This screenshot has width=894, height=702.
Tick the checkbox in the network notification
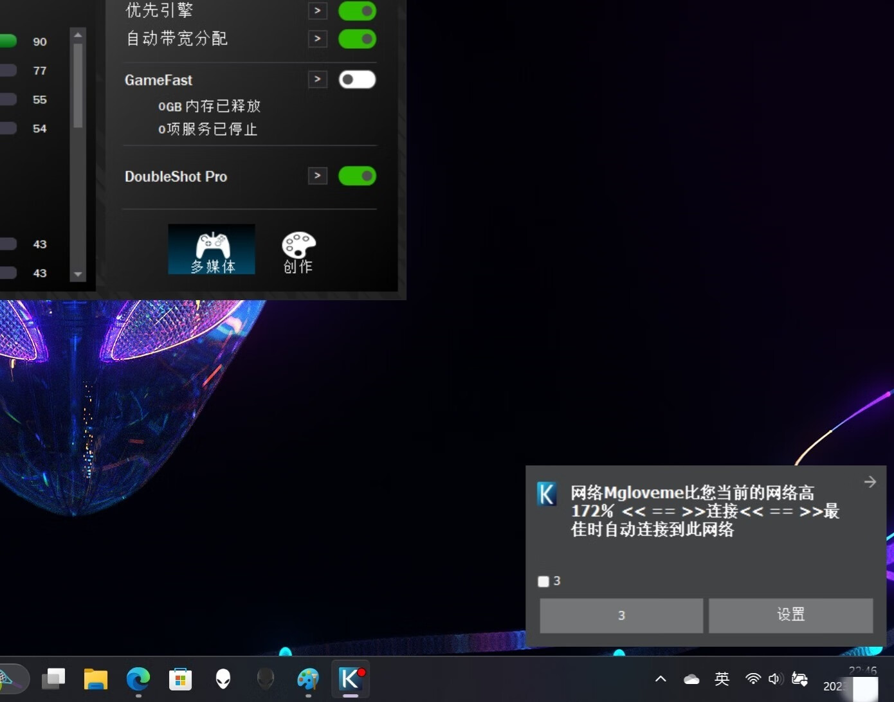[542, 580]
